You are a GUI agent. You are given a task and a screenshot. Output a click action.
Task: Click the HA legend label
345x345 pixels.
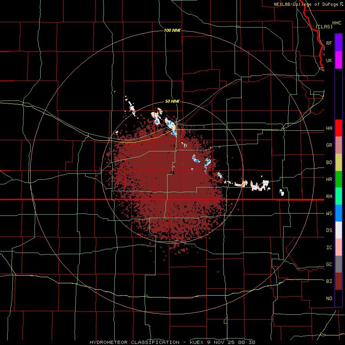(329, 128)
